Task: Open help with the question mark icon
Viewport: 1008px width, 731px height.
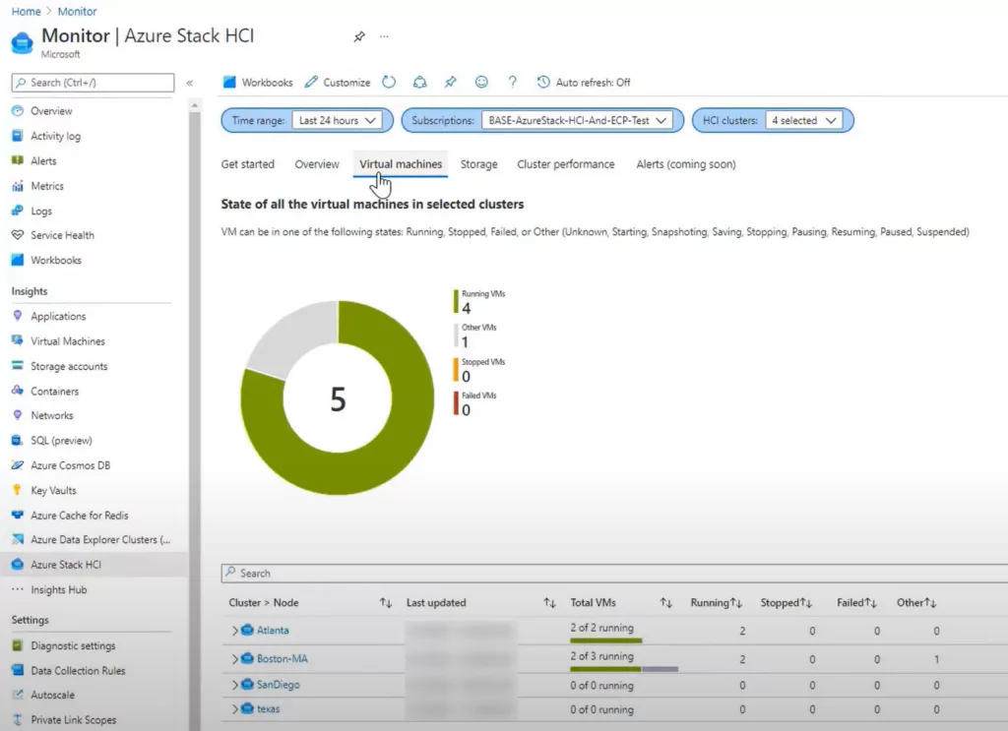Action: point(512,83)
